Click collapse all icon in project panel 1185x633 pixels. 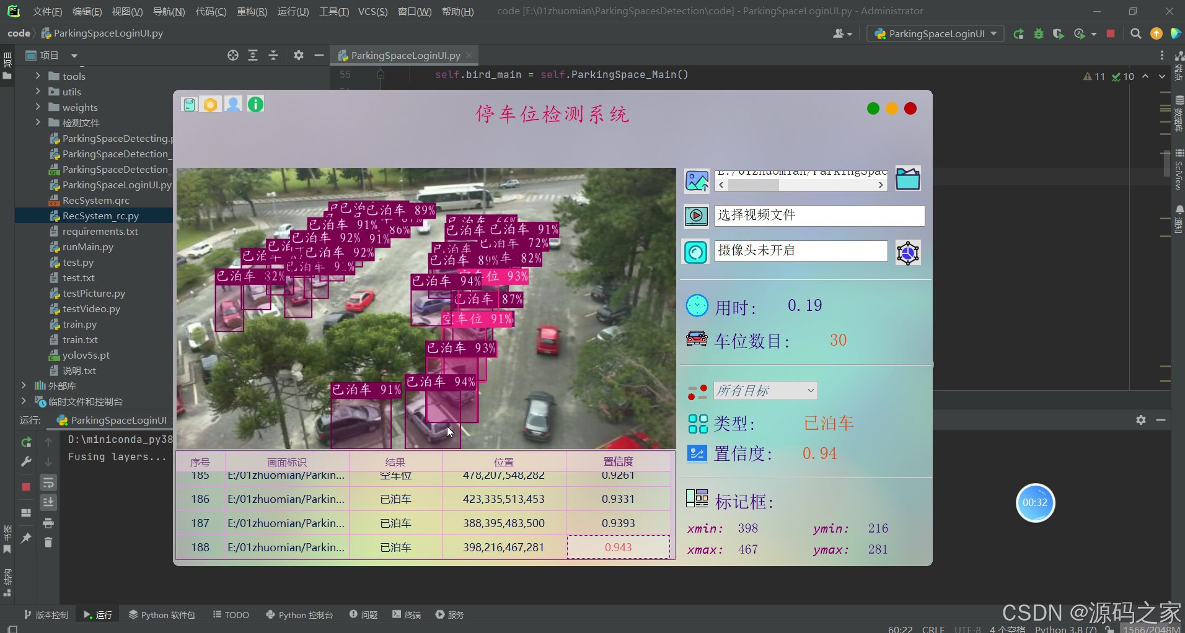[273, 55]
